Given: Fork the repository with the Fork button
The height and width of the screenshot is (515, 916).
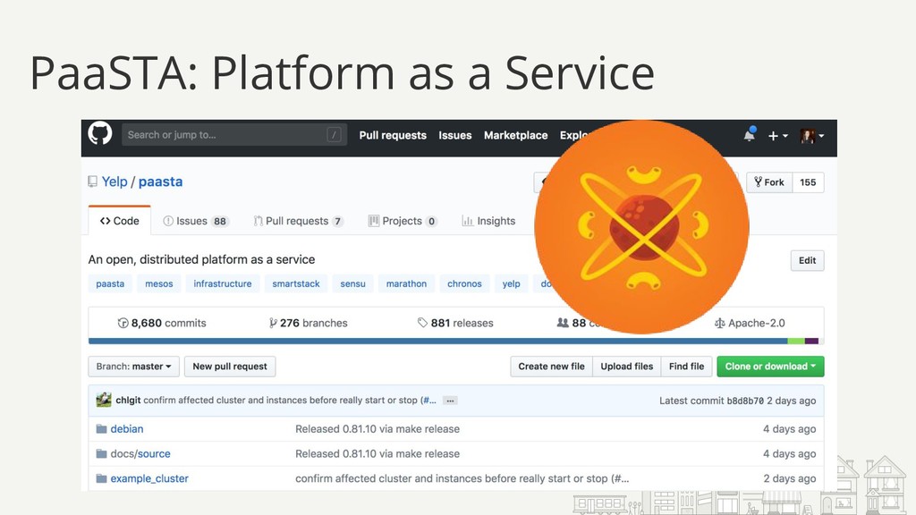Looking at the screenshot, I should pyautogui.click(x=769, y=182).
